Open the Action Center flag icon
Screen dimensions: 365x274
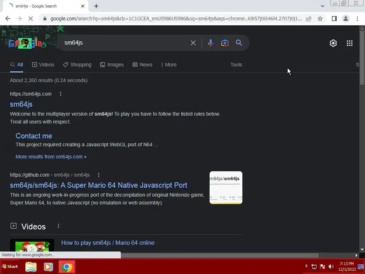coord(322,267)
